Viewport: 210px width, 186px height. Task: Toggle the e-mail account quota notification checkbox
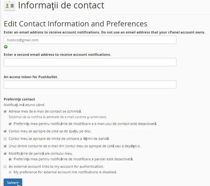pos(5,146)
